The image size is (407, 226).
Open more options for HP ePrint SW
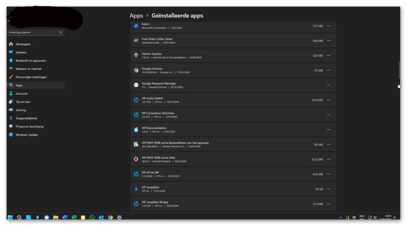pyautogui.click(x=328, y=174)
